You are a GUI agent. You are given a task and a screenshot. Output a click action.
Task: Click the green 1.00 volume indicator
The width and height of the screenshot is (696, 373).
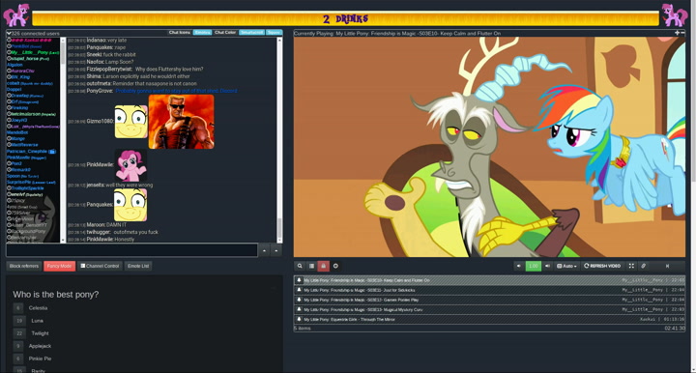[533, 266]
